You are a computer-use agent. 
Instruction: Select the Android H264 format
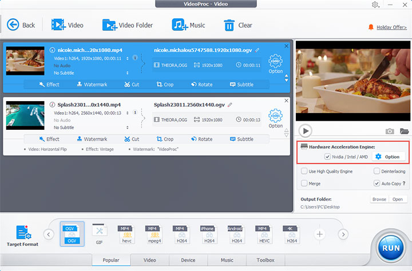click(x=236, y=234)
